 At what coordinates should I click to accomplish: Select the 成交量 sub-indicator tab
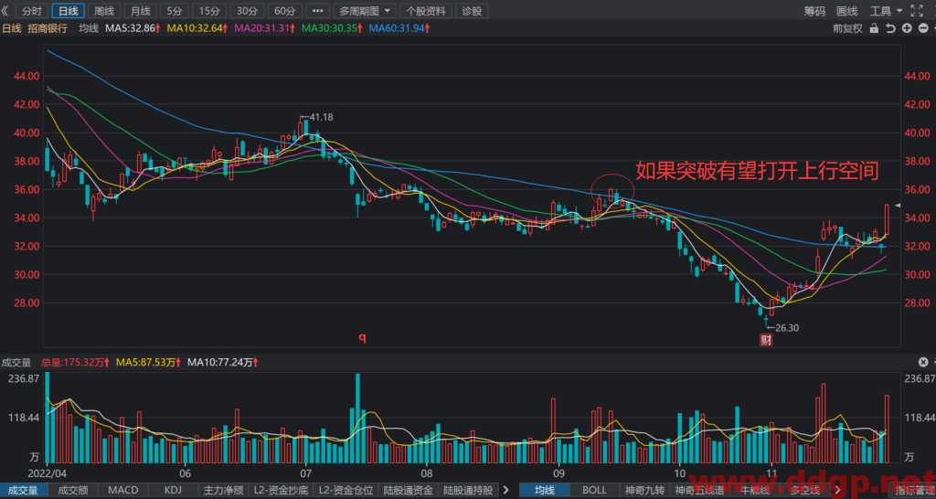pyautogui.click(x=23, y=490)
